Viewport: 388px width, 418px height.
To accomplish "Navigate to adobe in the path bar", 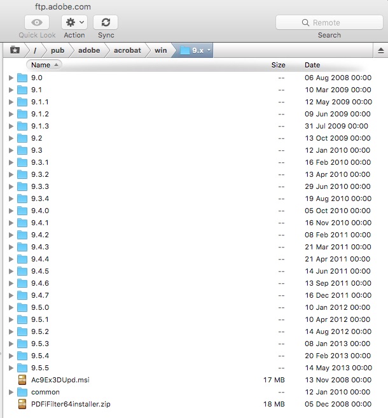I will click(x=89, y=50).
